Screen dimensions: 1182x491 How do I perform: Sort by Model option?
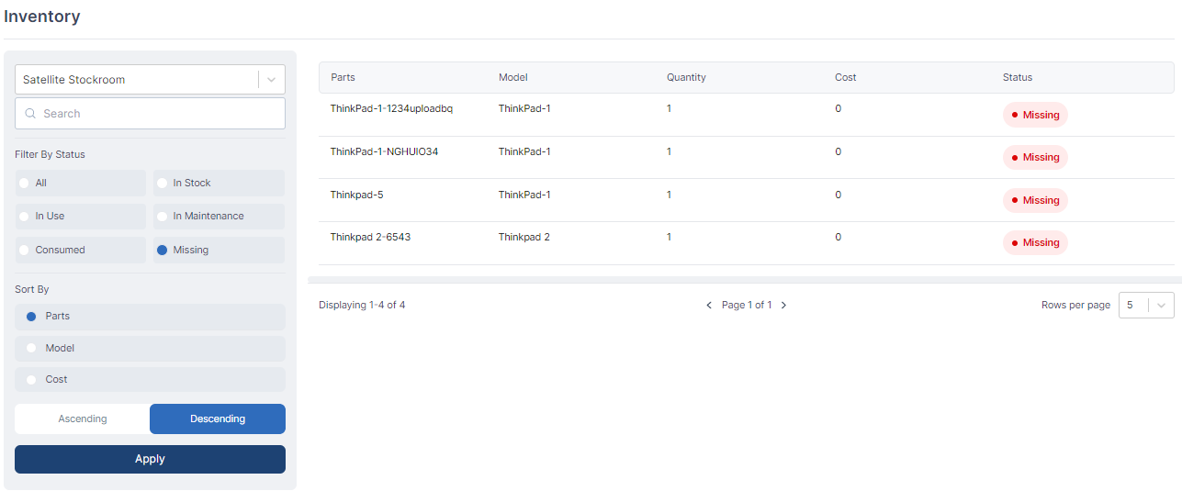pos(150,349)
